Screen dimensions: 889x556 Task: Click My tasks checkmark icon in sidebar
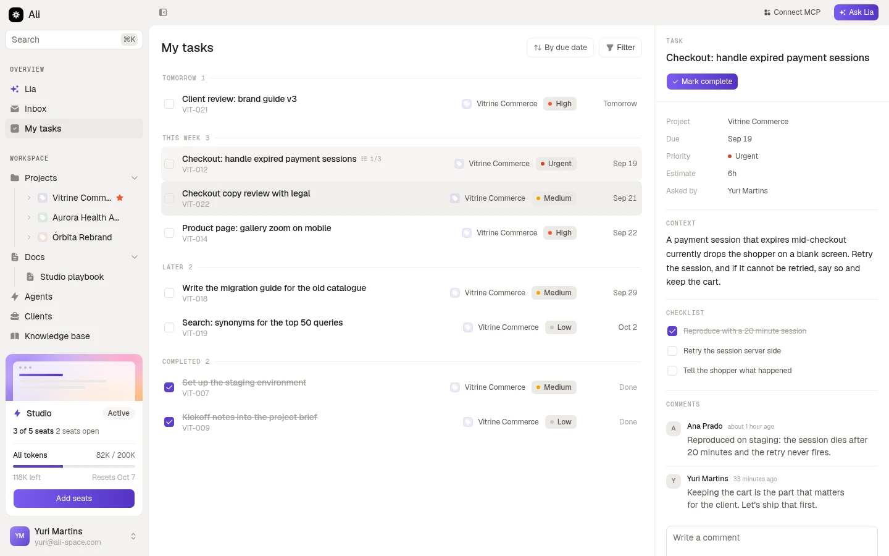(x=15, y=128)
